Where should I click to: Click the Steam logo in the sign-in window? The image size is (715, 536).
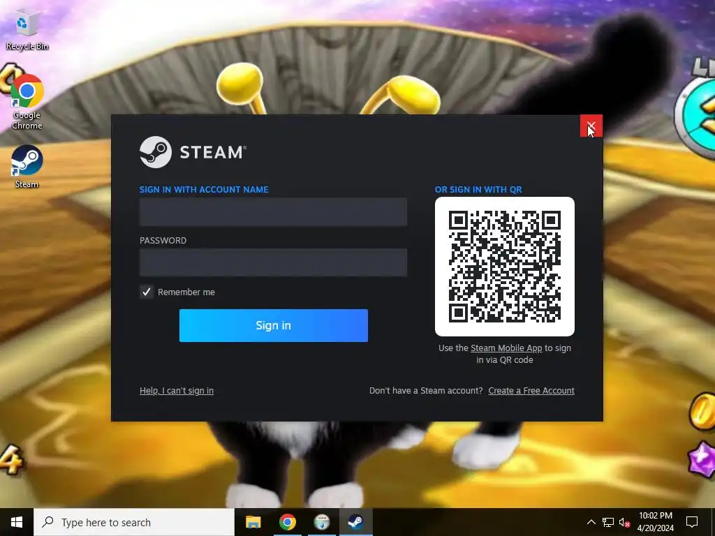193,152
